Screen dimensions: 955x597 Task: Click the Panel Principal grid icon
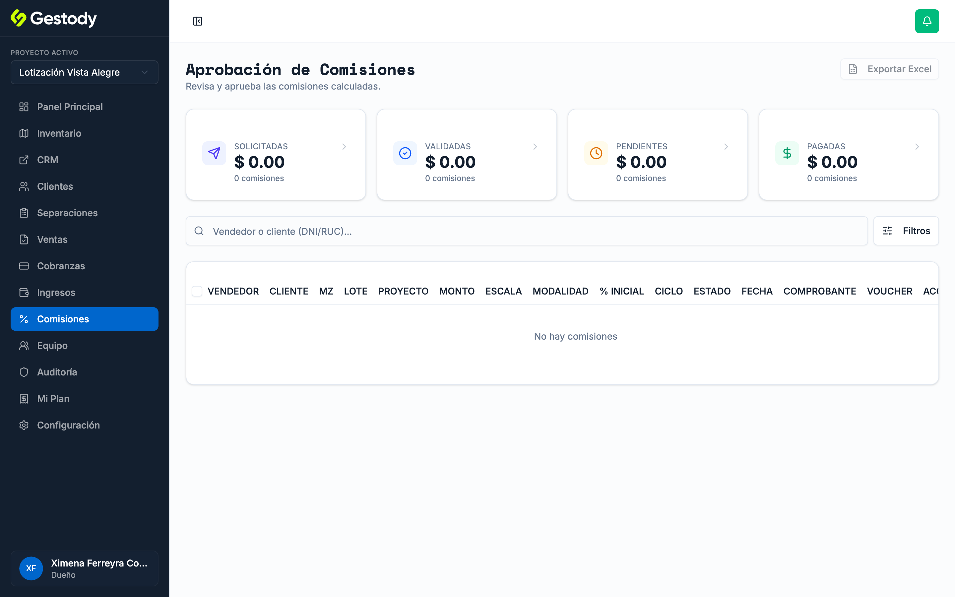pyautogui.click(x=24, y=107)
